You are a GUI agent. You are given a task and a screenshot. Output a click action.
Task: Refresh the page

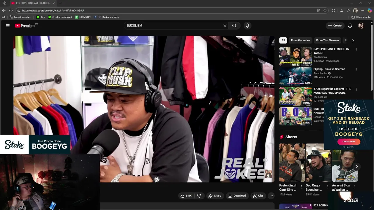click(x=11, y=10)
